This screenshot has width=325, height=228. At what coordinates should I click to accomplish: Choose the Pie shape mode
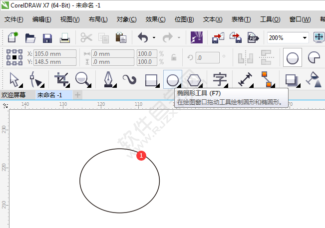(314, 57)
